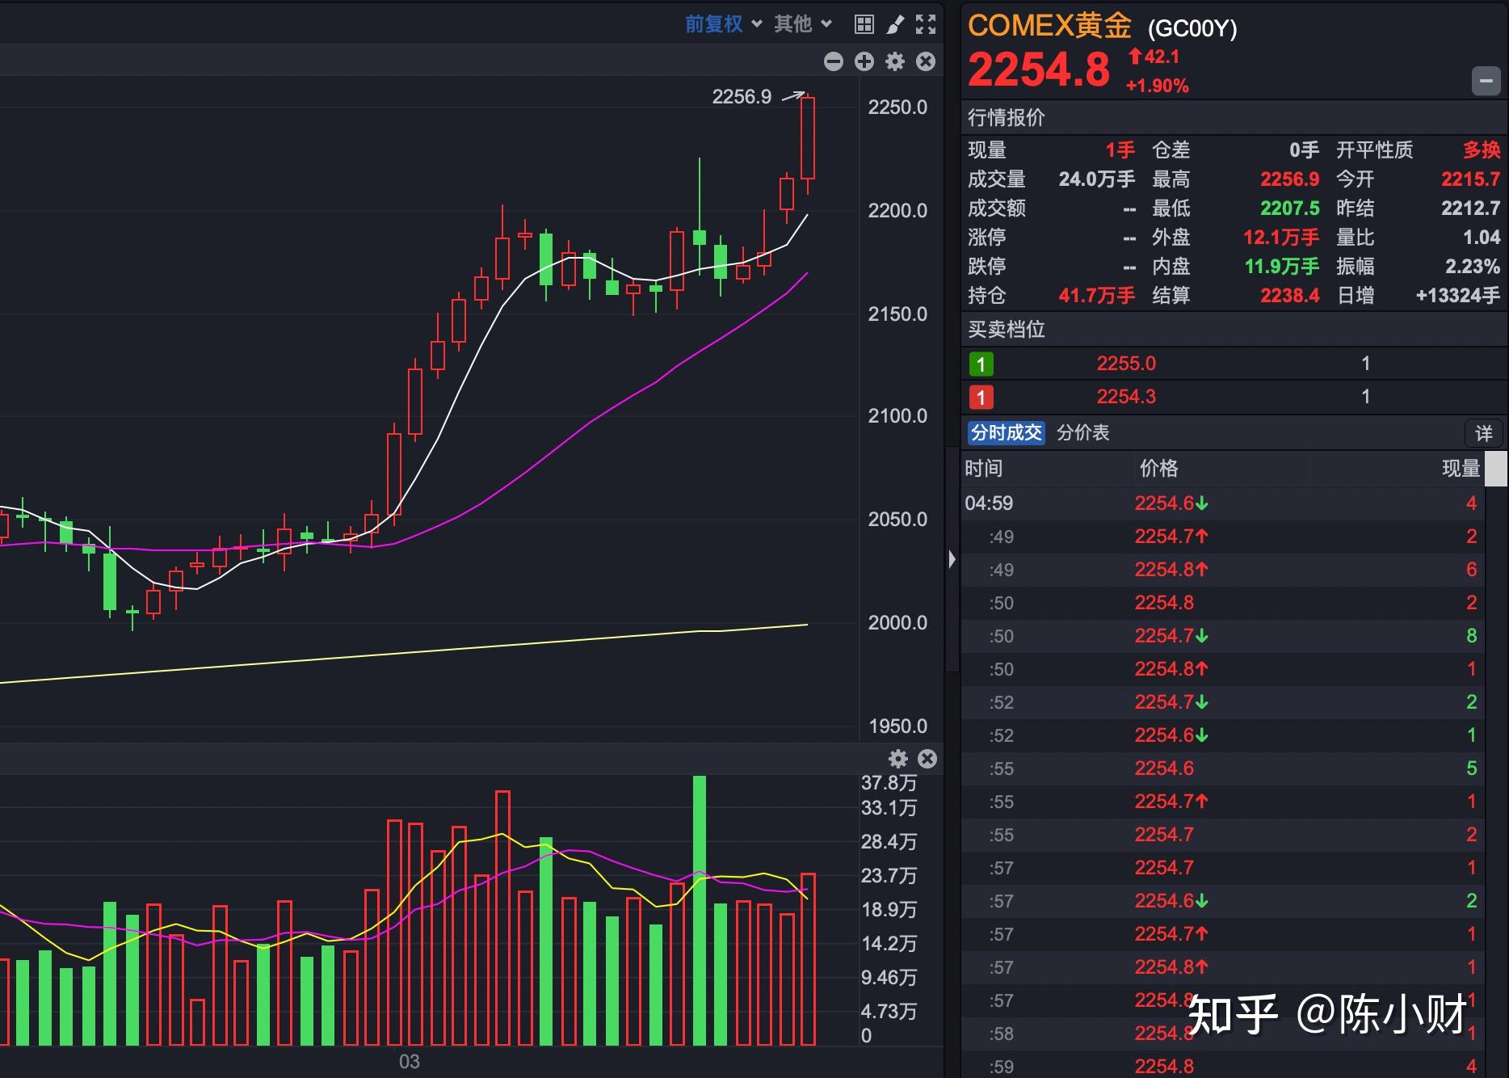Click the 现量 column header
Screen dimensions: 1509x1078
(1461, 469)
